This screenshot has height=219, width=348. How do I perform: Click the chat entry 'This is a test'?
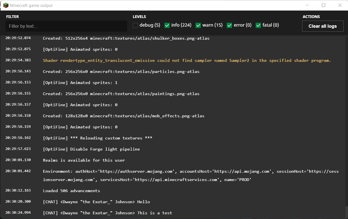pyautogui.click(x=107, y=213)
